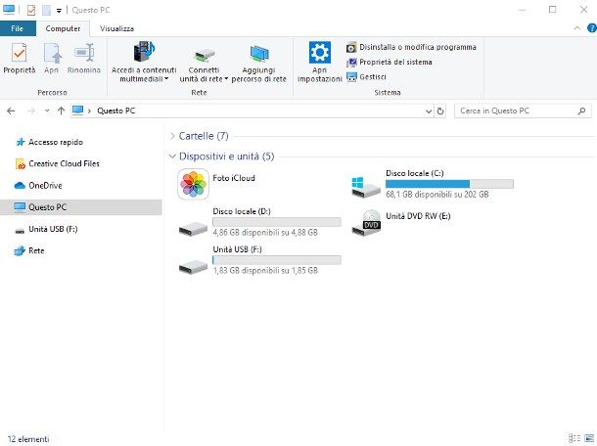This screenshot has width=597, height=446.
Task: Click quick access Properties checkmark icon
Action: point(31,10)
